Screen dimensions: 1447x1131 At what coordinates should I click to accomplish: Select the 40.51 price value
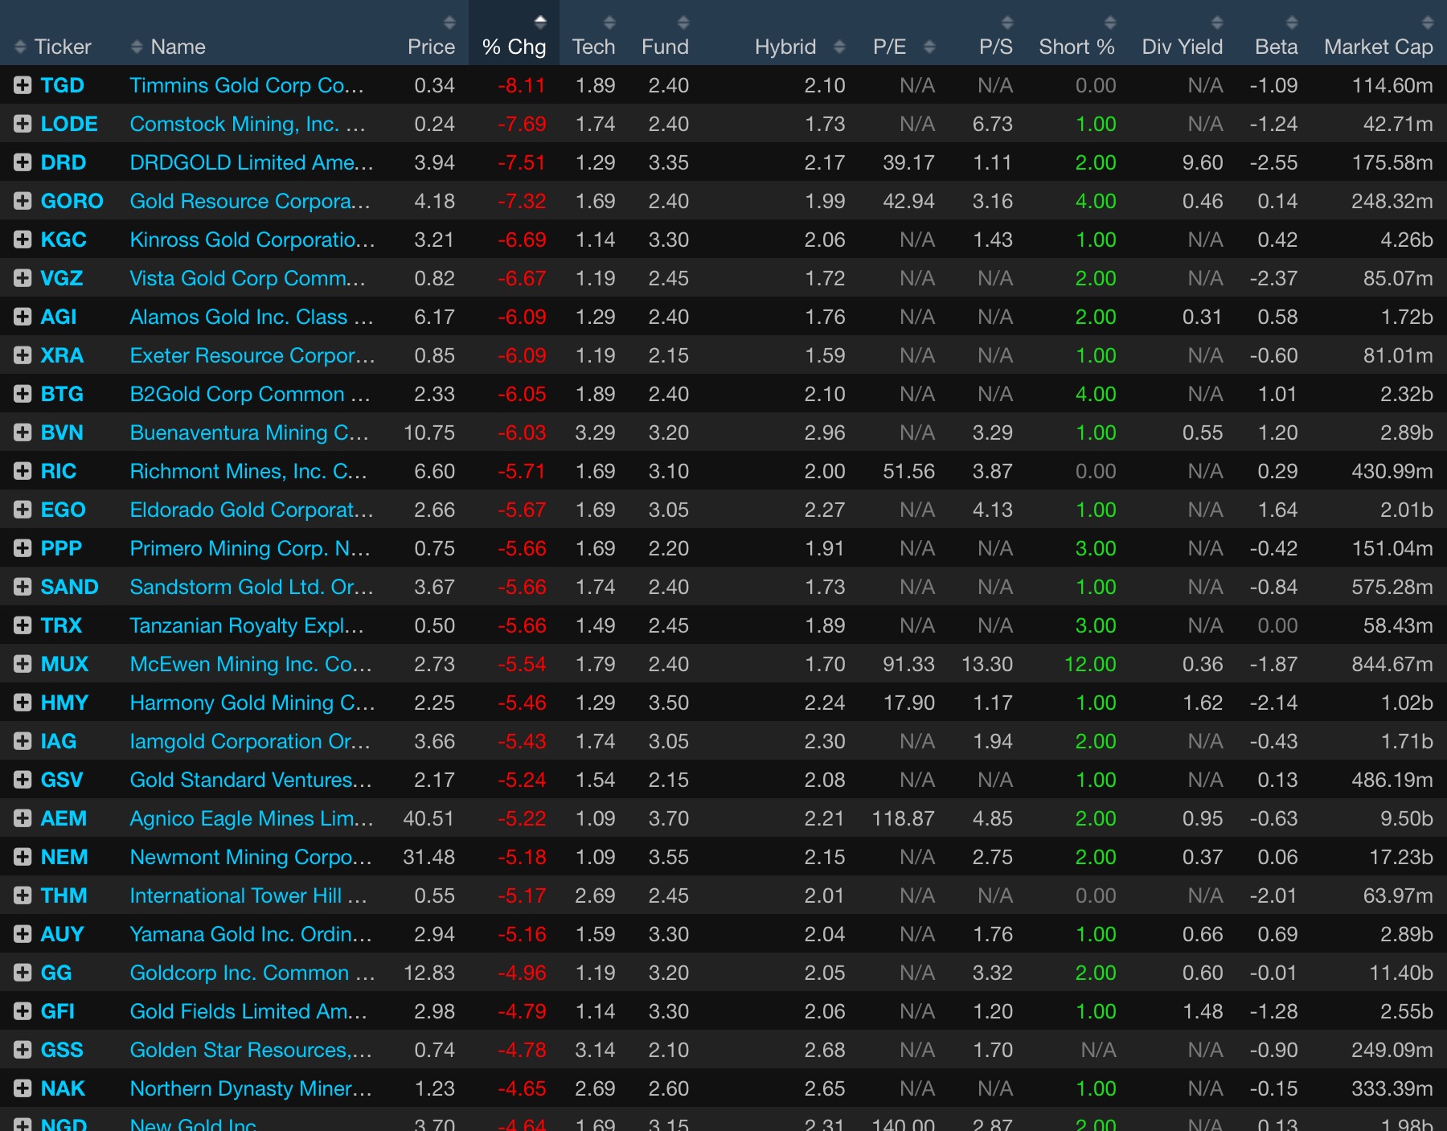(x=428, y=818)
